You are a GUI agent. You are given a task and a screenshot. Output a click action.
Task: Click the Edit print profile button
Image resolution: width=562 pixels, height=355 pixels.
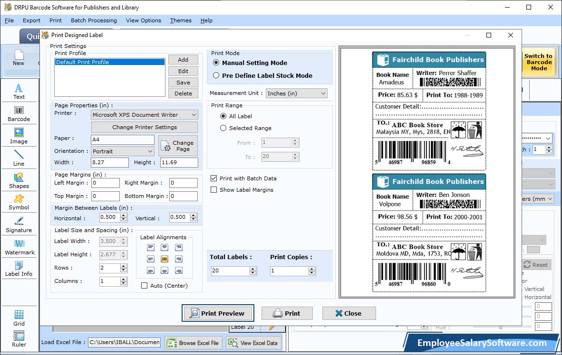183,71
